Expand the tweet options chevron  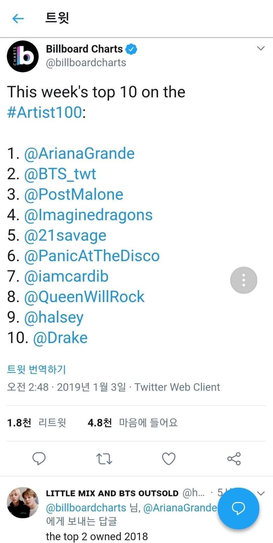pos(261,48)
